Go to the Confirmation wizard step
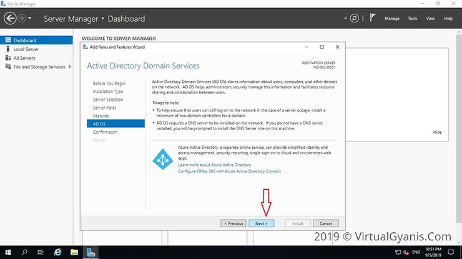Image resolution: width=462 pixels, height=259 pixels. [x=105, y=132]
